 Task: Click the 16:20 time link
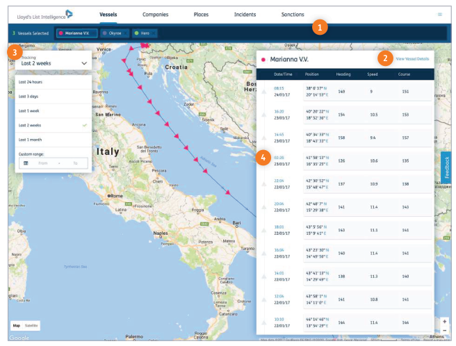(x=279, y=111)
